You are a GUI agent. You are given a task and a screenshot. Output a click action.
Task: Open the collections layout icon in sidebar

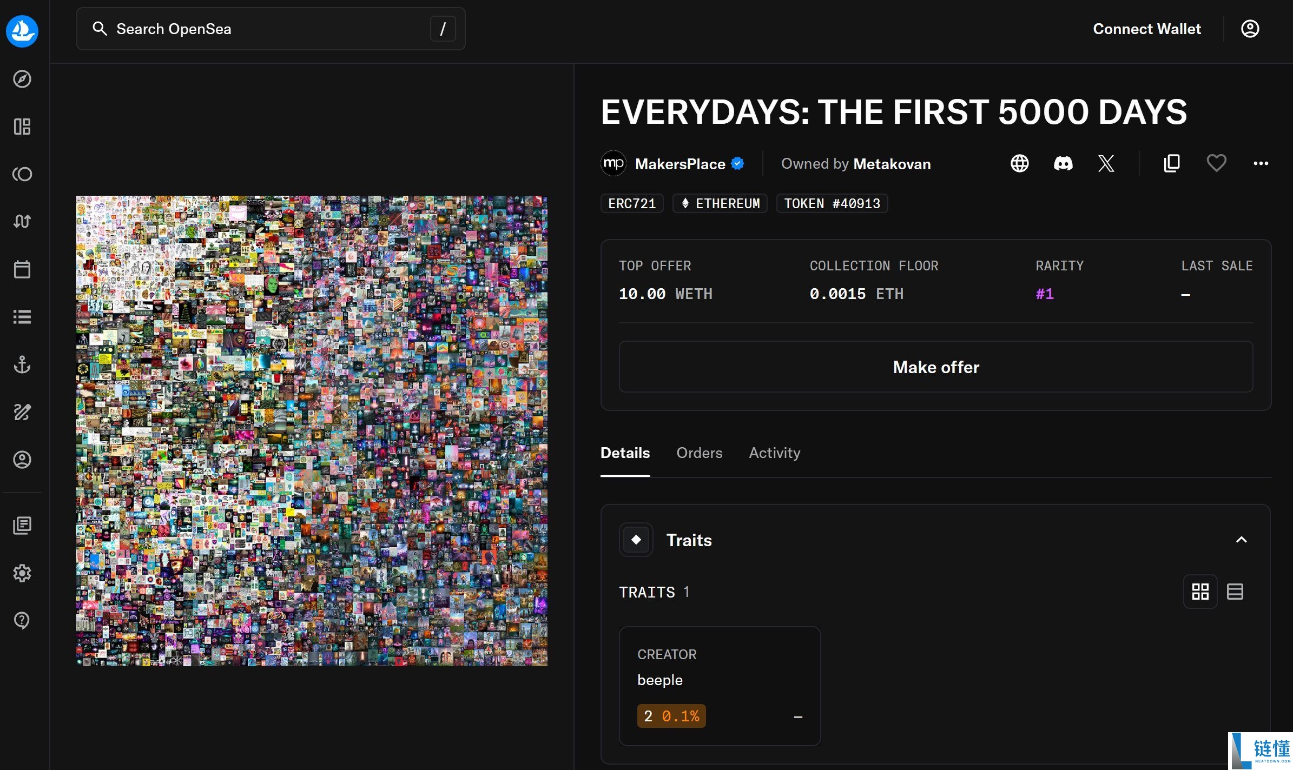click(22, 127)
